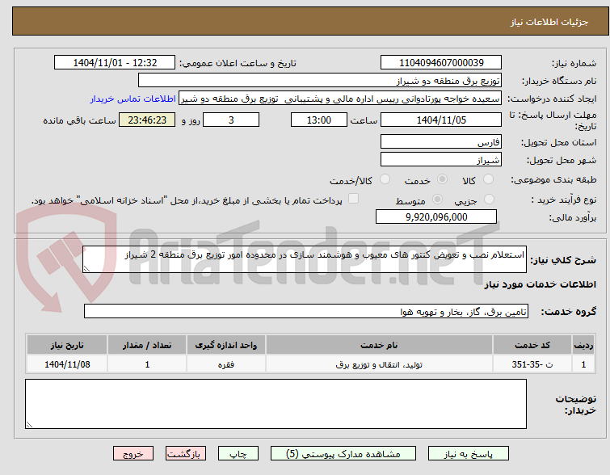Click the unit cell فقره

pyautogui.click(x=226, y=364)
